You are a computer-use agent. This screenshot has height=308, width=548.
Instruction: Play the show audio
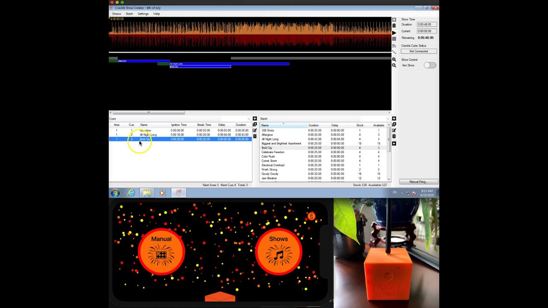pyautogui.click(x=394, y=33)
